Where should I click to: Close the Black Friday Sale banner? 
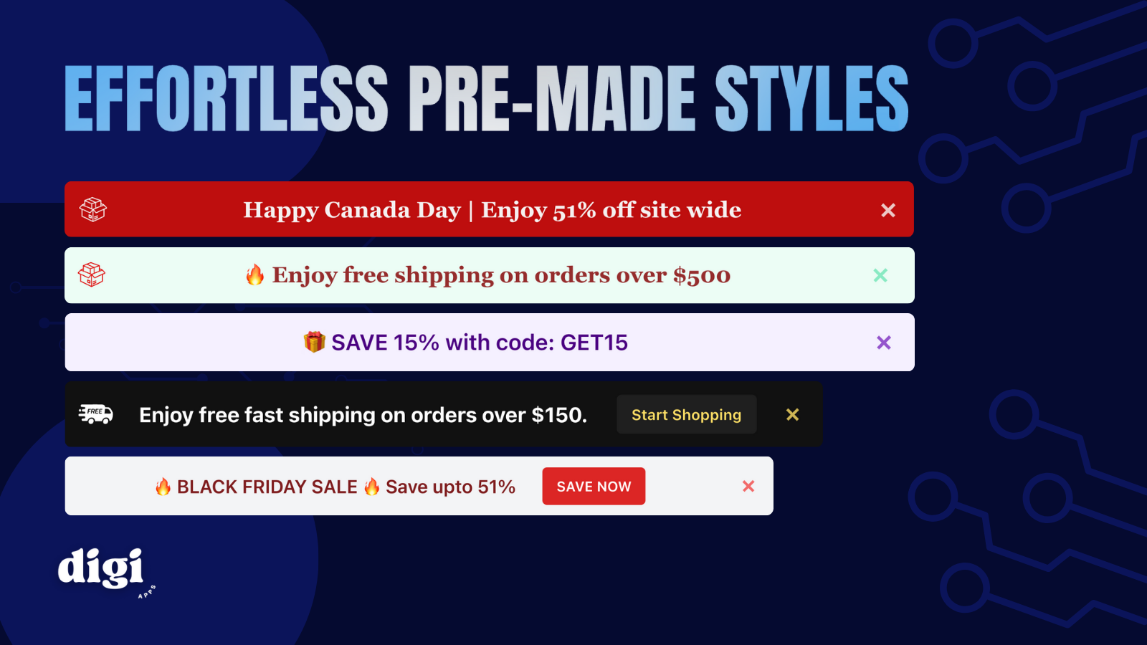pos(748,486)
